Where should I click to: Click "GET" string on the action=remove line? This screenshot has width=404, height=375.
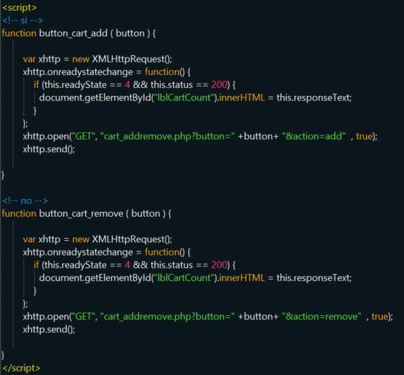83,317
